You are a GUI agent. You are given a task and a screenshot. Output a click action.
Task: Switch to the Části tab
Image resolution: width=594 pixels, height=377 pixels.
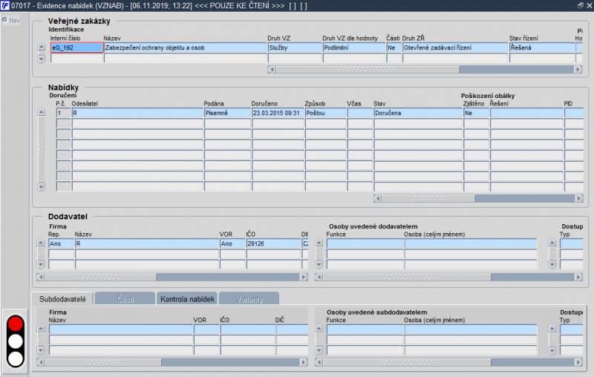pos(125,299)
